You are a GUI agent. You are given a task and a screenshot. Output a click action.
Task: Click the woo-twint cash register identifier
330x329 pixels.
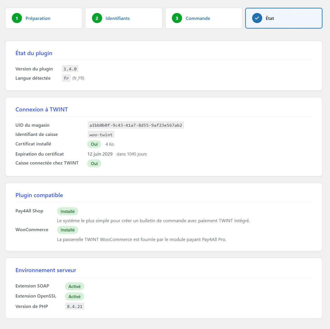[x=101, y=135]
